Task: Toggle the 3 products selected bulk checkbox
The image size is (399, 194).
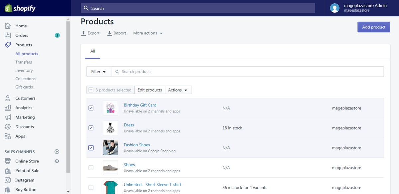Action: [x=91, y=90]
